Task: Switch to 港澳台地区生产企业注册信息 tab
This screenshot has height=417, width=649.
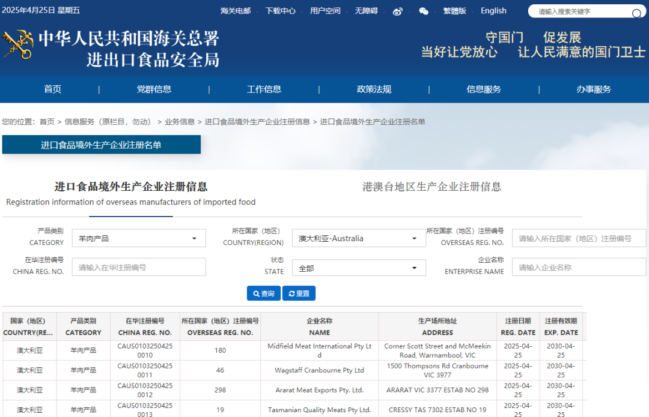Action: pyautogui.click(x=431, y=187)
